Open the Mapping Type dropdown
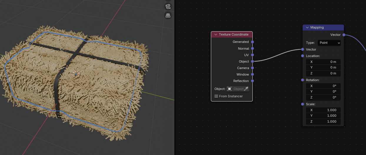 [x=329, y=43]
